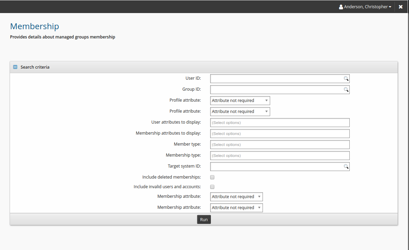Toggle Include invalid users and accounts checkbox

click(x=212, y=187)
